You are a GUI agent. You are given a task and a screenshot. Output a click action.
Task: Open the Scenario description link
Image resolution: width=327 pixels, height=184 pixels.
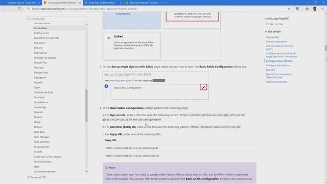pos(276,41)
